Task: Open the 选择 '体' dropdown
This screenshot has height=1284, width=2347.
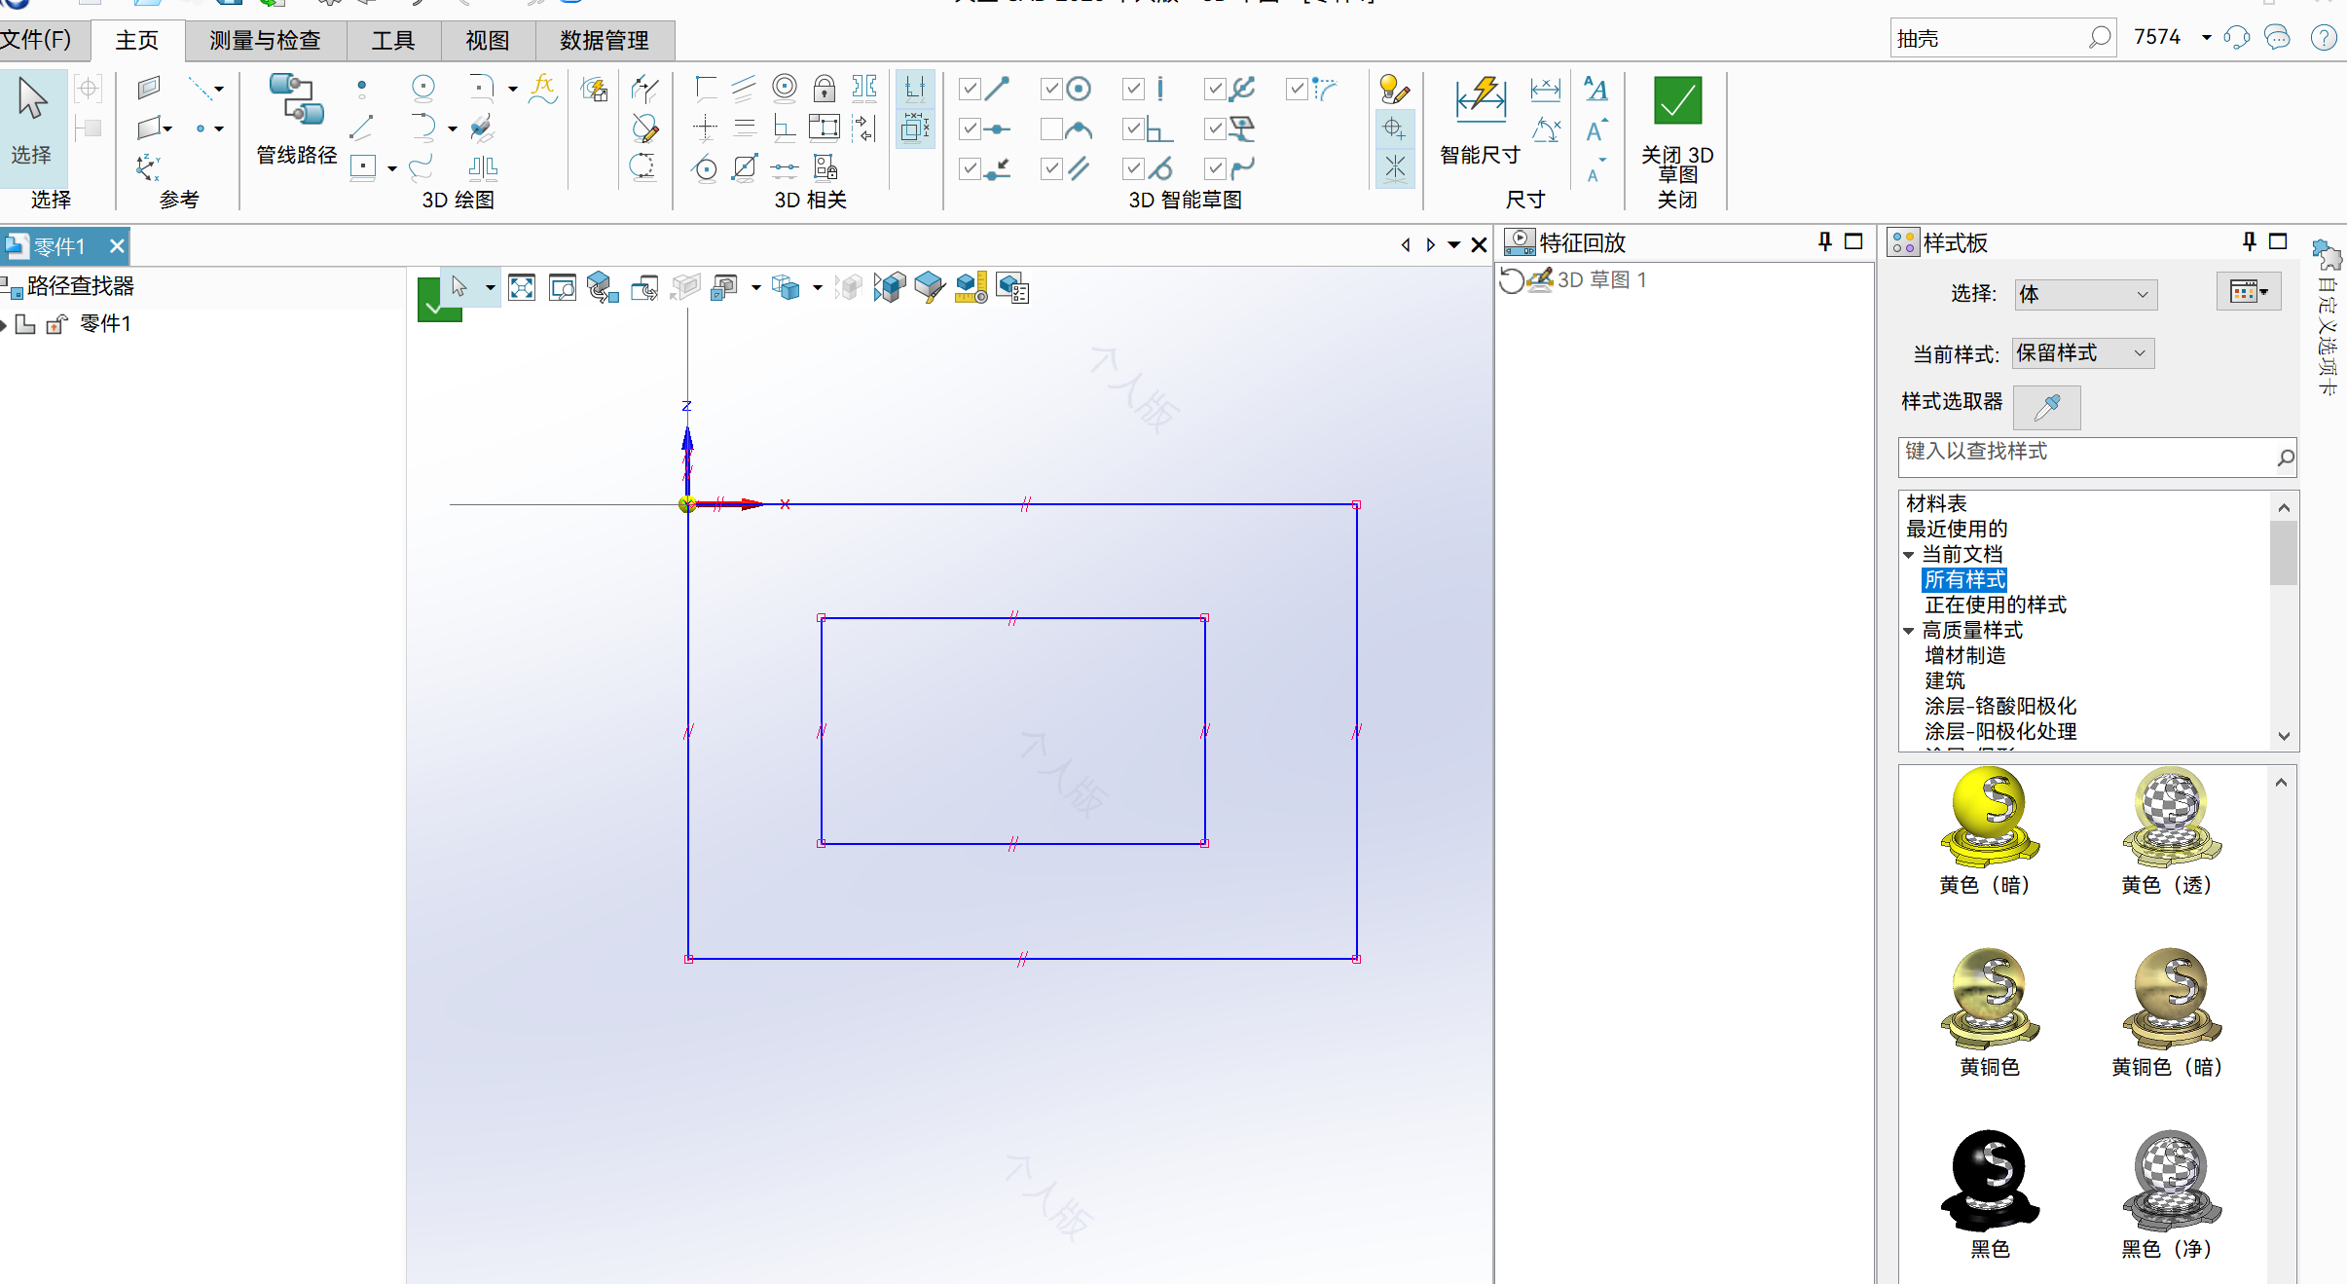Action: coord(2085,294)
